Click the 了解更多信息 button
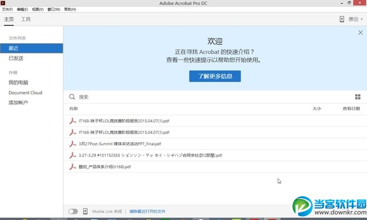Image resolution: width=367 pixels, height=220 pixels. (x=215, y=76)
